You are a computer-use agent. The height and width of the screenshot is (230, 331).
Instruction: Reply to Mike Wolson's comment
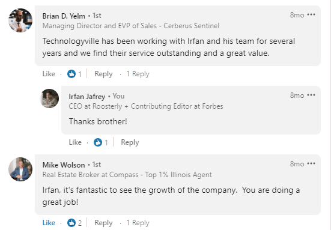(103, 223)
